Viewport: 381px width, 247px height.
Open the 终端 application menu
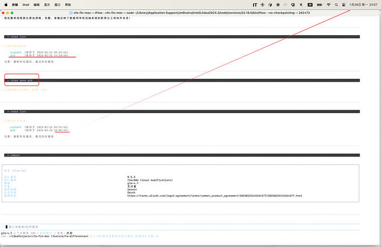15,4
